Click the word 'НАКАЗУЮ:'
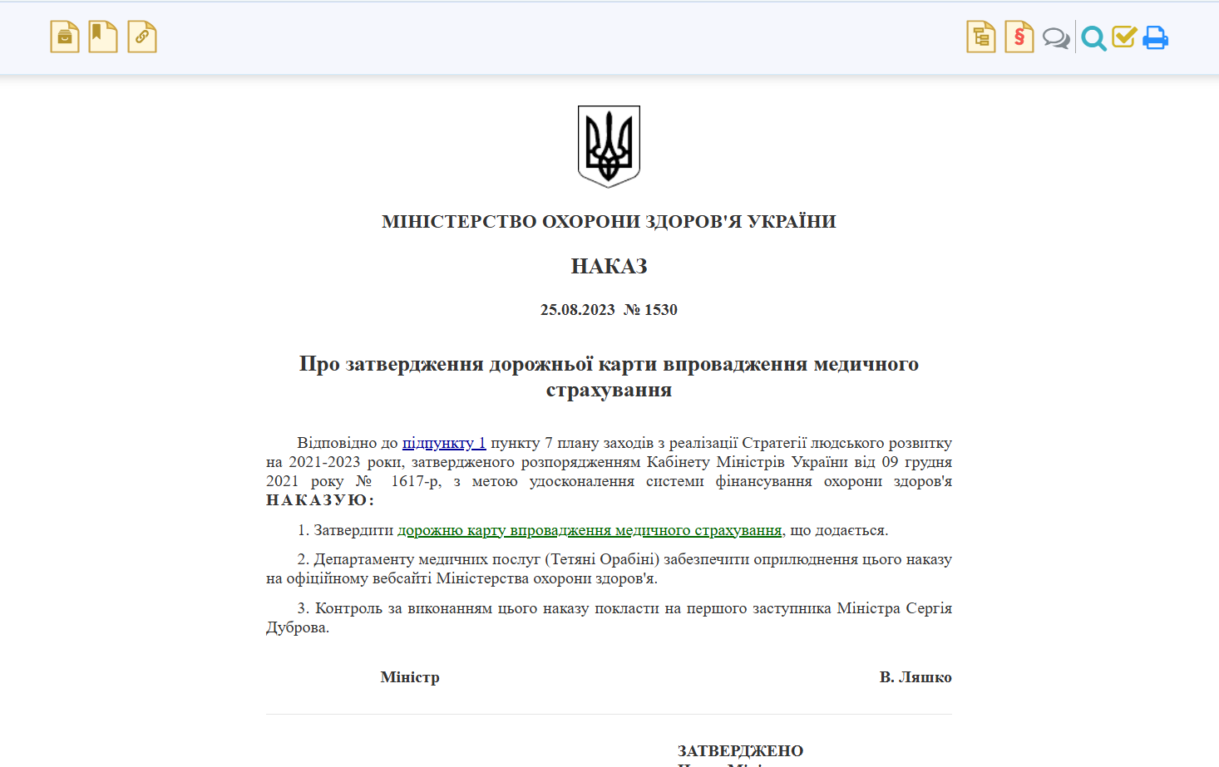The height and width of the screenshot is (767, 1219). (320, 500)
